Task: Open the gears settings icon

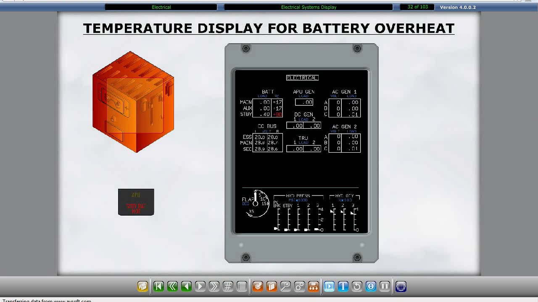Action: 299,286
